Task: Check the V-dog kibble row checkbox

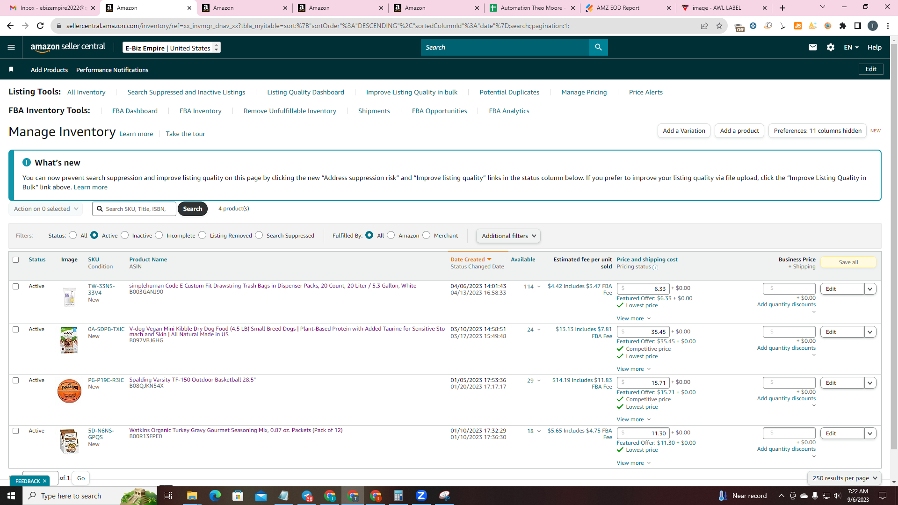Action: click(x=16, y=329)
